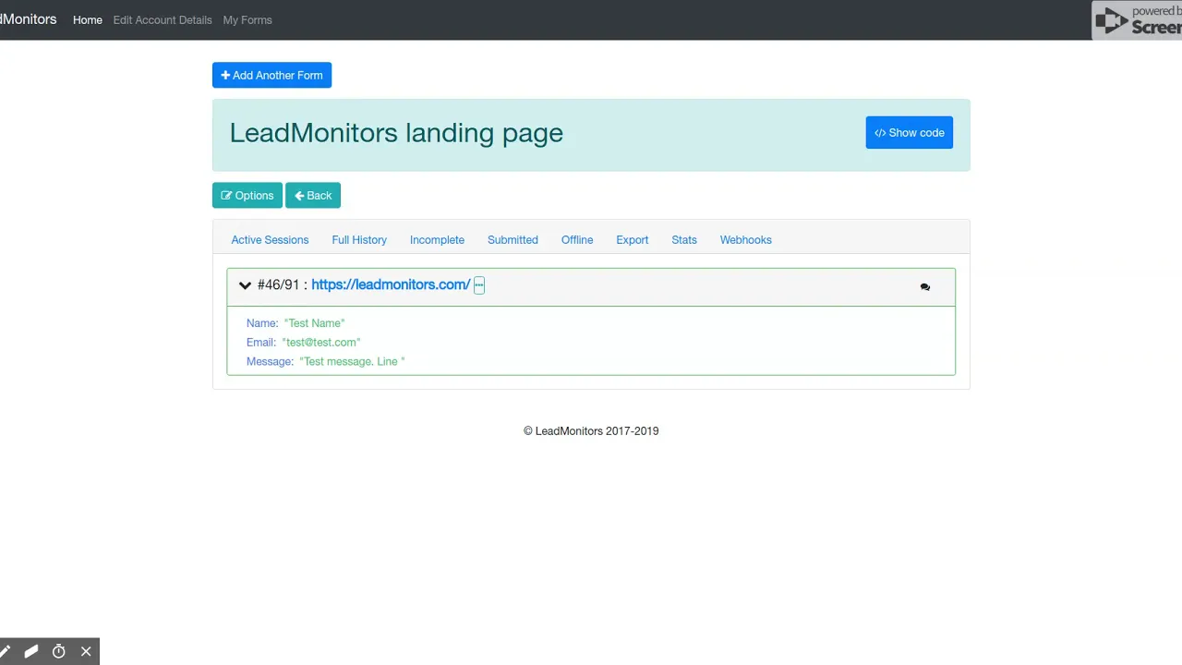Open the Full History tab
Viewport: 1182px width, 665px height.
pos(359,240)
